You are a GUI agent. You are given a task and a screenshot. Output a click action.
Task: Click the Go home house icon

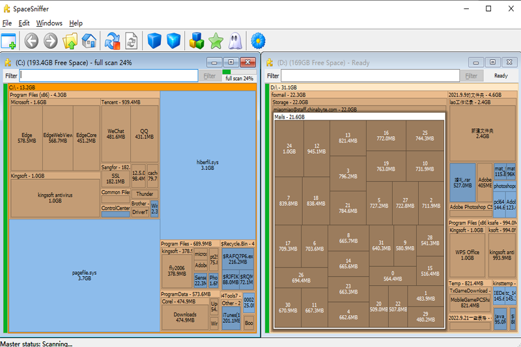coord(89,41)
